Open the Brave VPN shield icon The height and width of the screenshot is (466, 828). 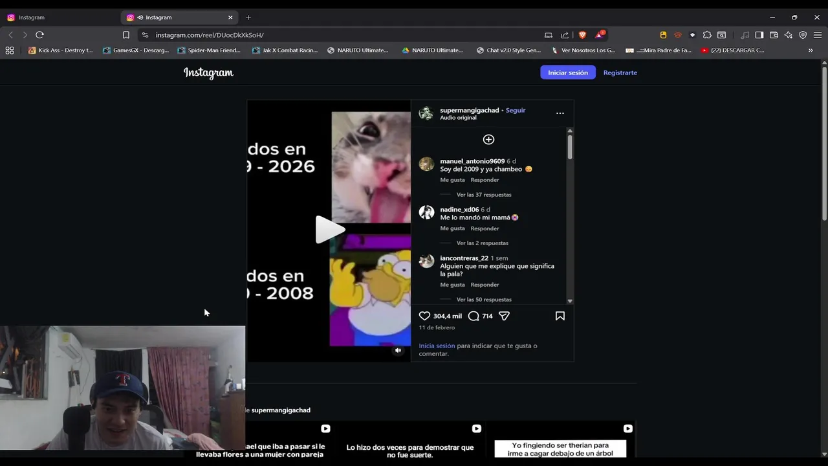803,35
